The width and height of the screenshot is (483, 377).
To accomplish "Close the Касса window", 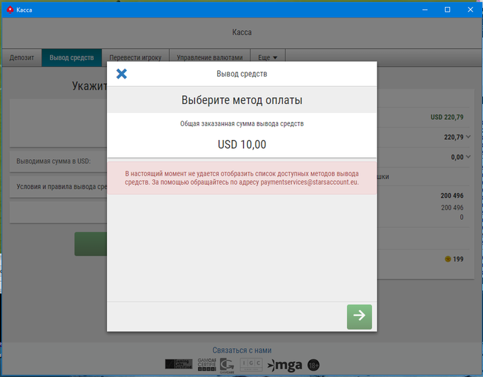I will pos(470,10).
